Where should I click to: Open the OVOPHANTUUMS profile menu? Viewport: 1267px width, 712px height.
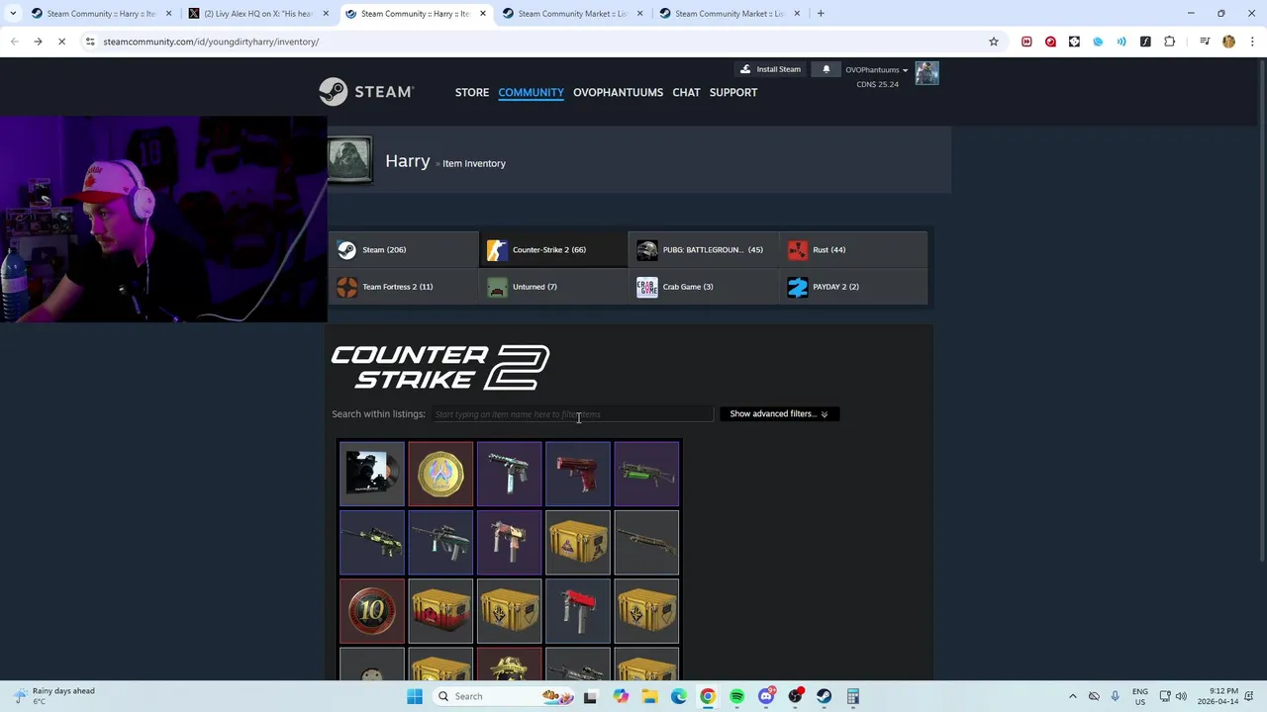(x=618, y=92)
